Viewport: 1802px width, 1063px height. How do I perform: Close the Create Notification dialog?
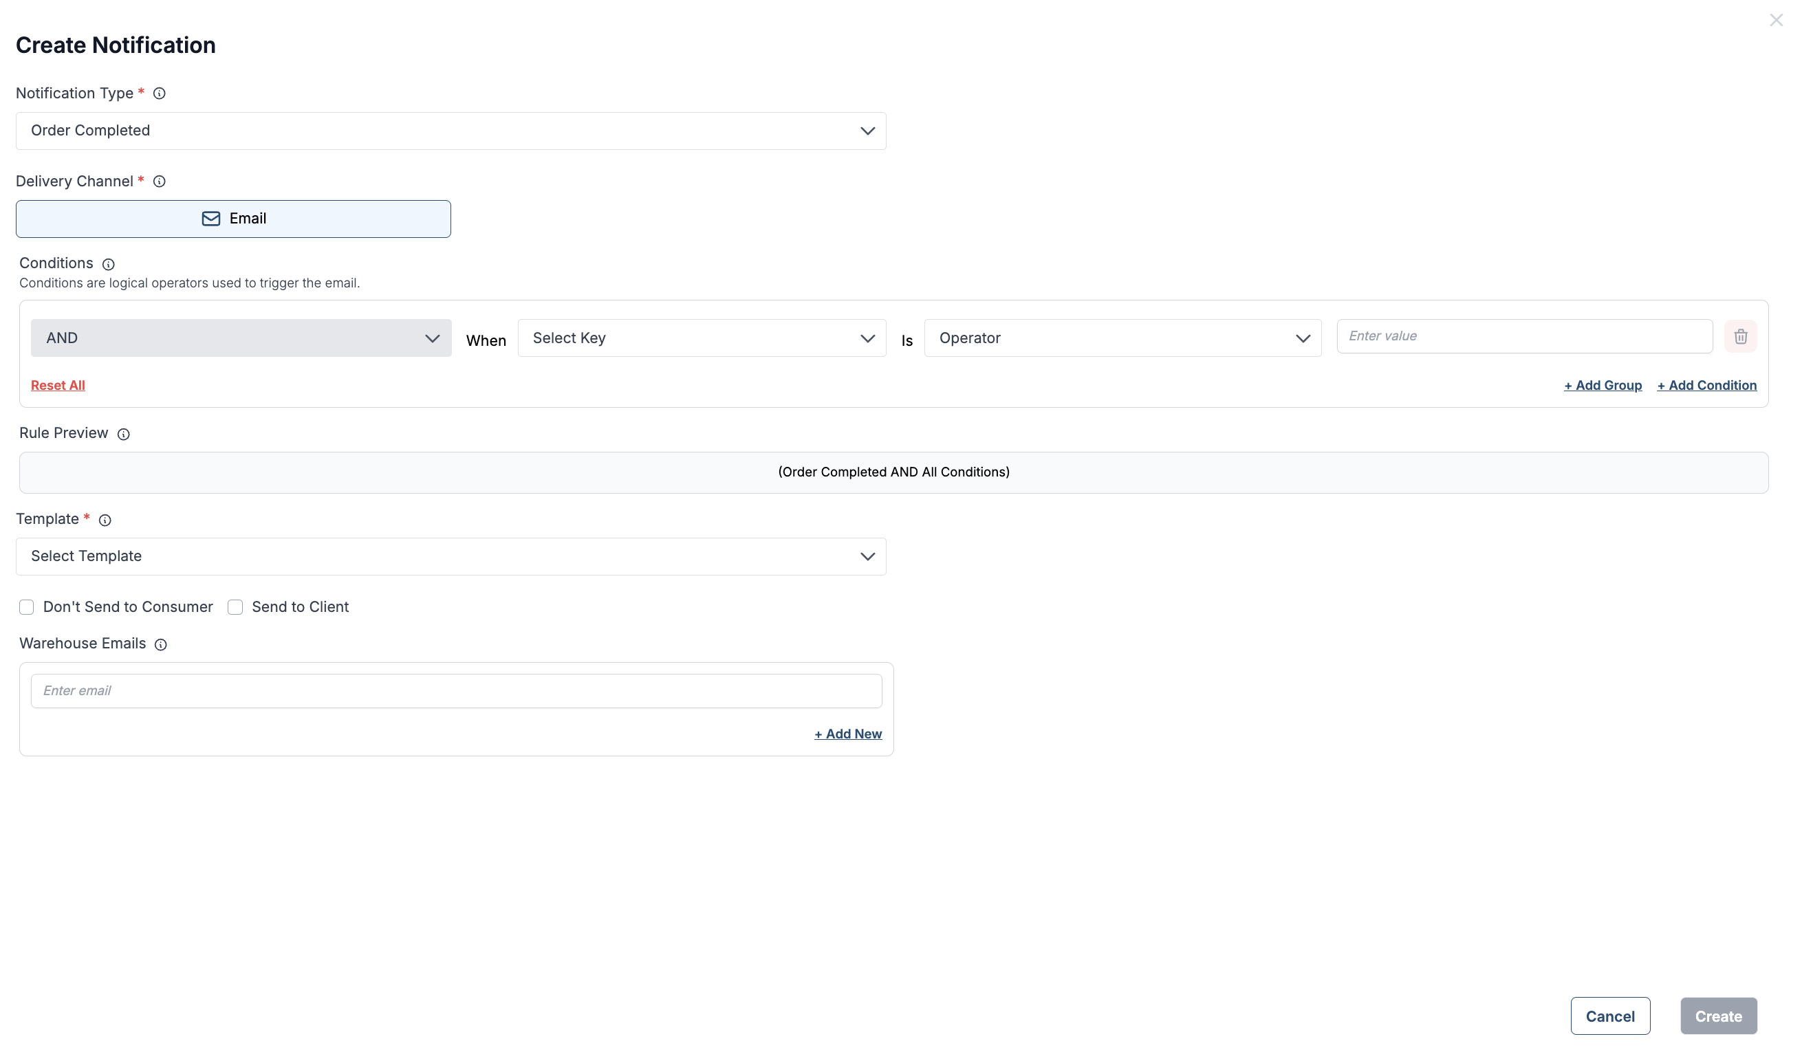pyautogui.click(x=1778, y=19)
